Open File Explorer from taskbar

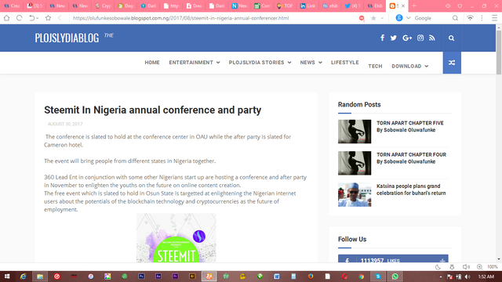point(40,277)
